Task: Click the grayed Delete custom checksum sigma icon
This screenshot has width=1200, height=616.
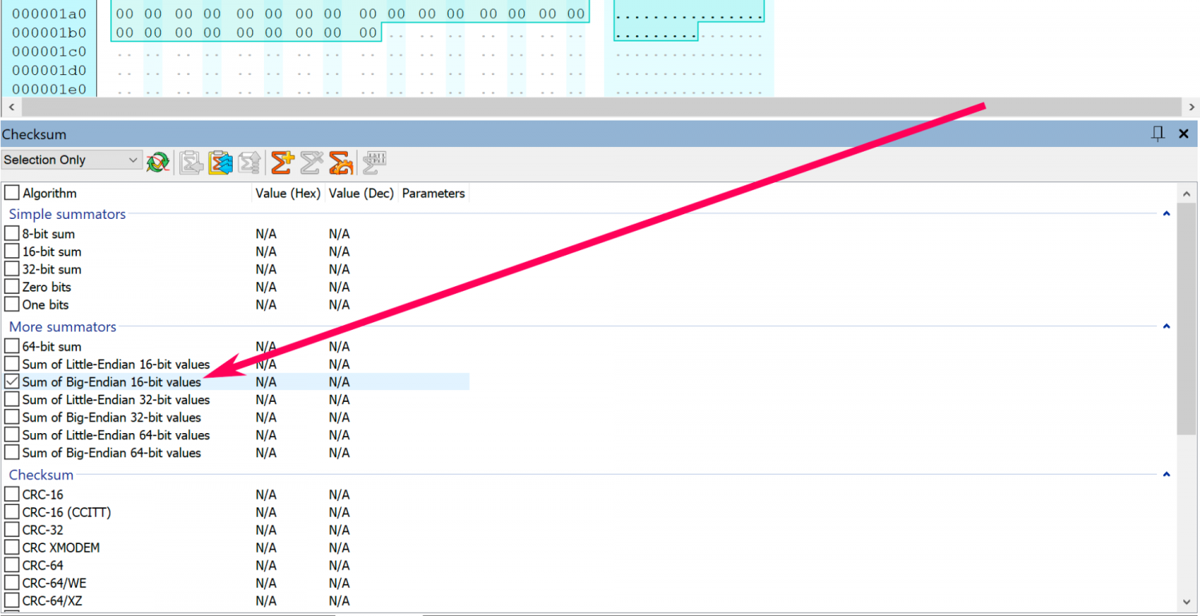Action: (311, 162)
